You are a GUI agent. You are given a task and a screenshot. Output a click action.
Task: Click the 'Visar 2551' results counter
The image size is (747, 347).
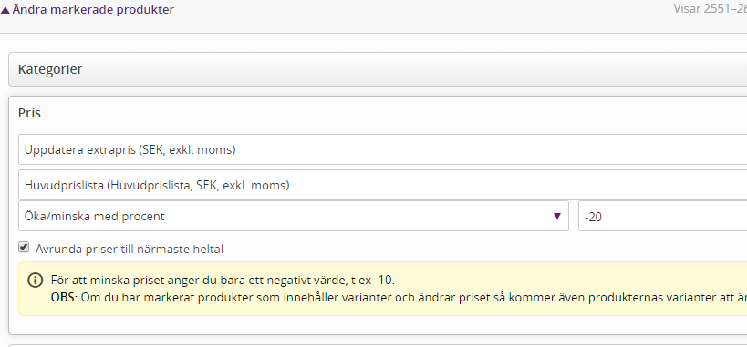tap(710, 8)
